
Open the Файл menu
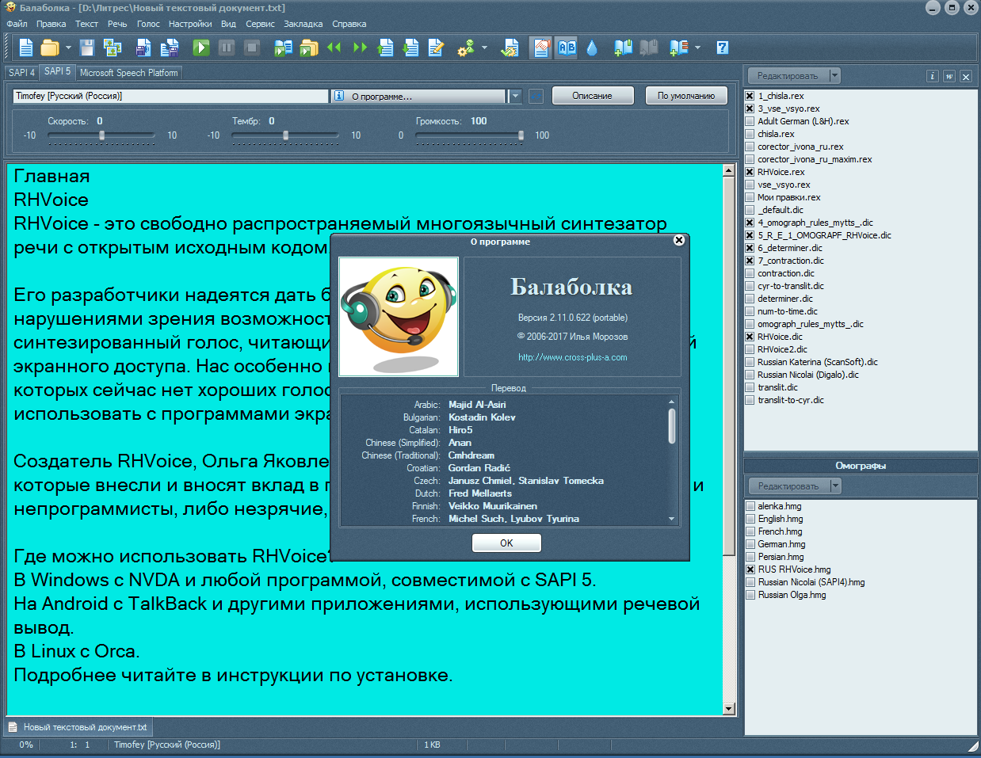click(x=17, y=24)
